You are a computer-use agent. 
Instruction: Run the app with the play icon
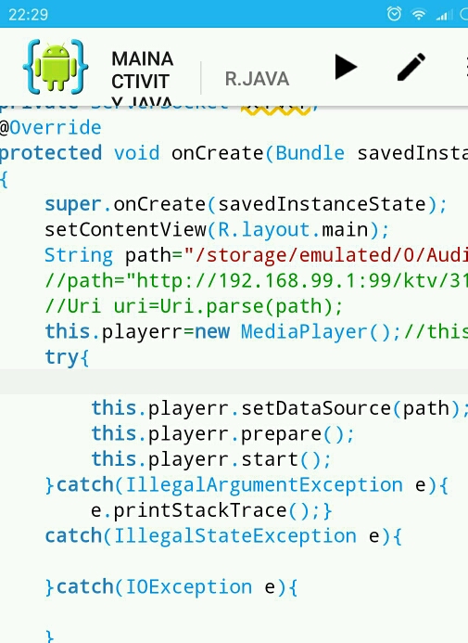tap(346, 67)
